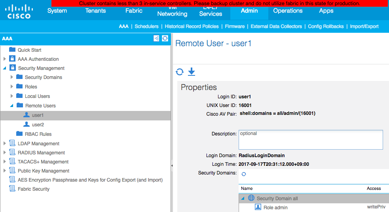Click the panel splitter collapse arrow
The width and height of the screenshot is (389, 212).
pos(172,165)
